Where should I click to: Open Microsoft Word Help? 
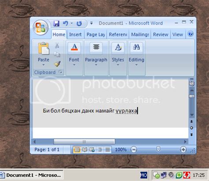(x=190, y=34)
